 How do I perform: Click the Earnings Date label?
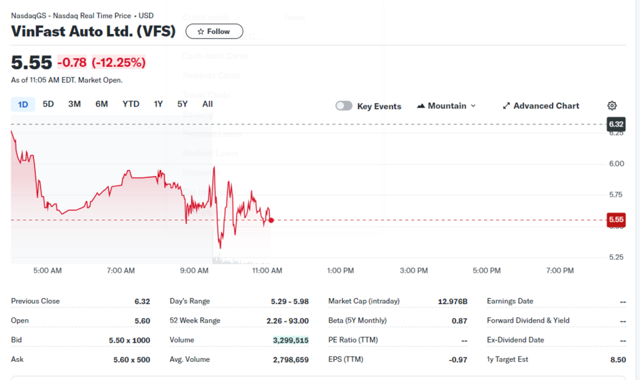[x=510, y=301]
